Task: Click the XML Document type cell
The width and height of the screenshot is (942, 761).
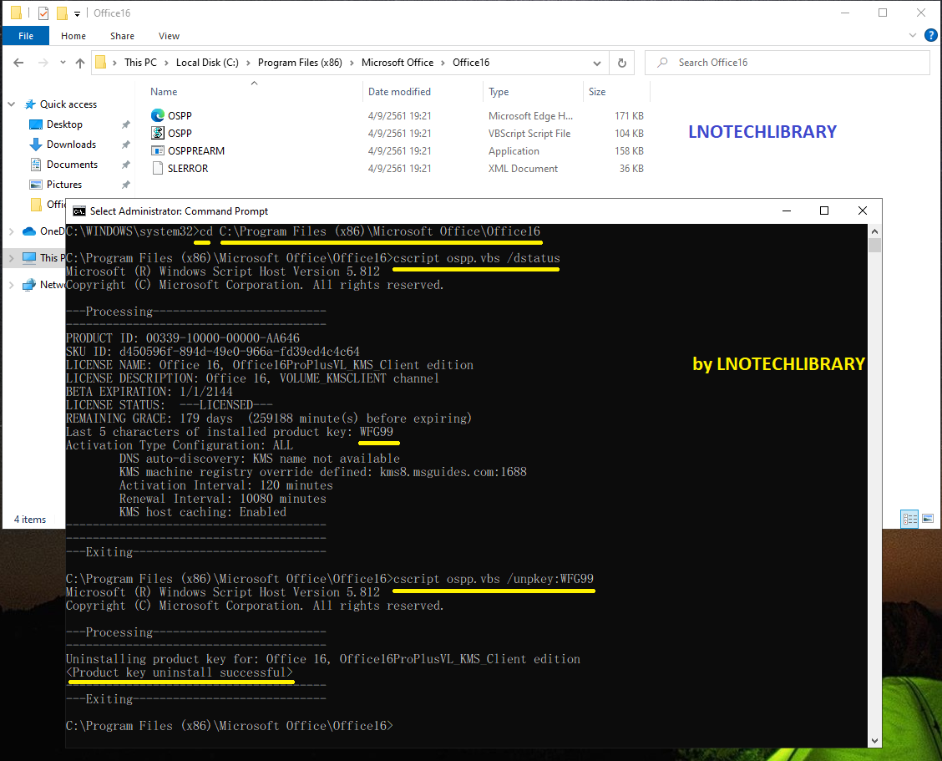Action: (x=523, y=169)
